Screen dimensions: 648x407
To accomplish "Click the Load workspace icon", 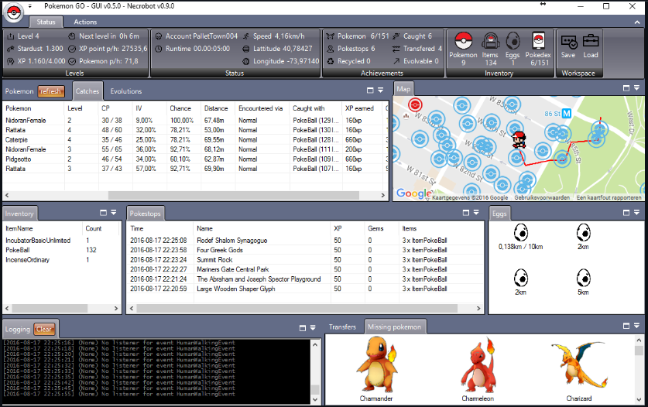I will 591,41.
